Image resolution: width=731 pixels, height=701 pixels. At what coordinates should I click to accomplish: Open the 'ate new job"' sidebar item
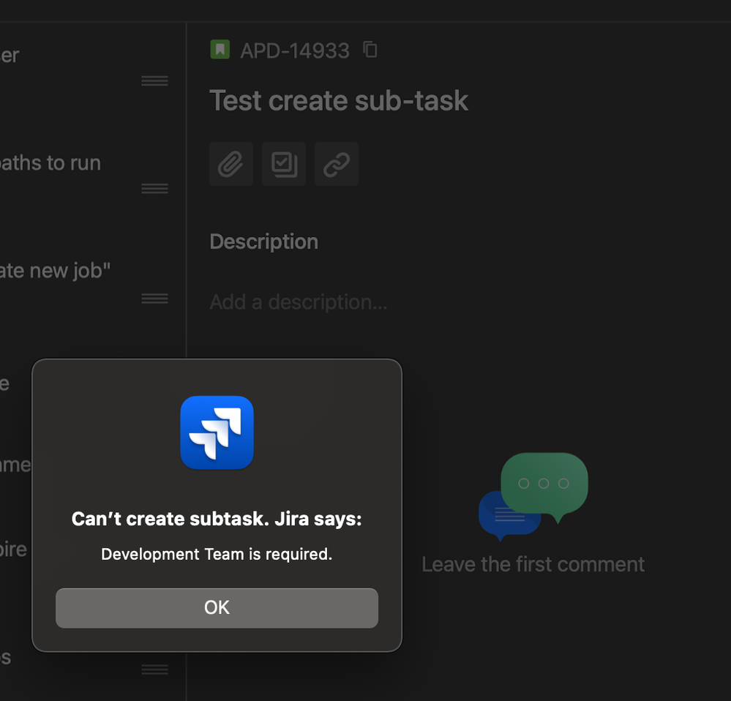[x=55, y=271]
